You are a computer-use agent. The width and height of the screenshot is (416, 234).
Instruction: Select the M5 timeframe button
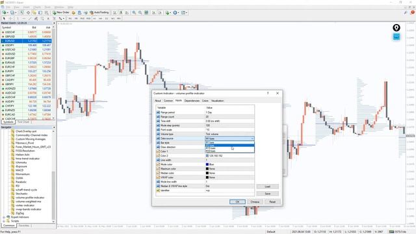click(x=76, y=19)
